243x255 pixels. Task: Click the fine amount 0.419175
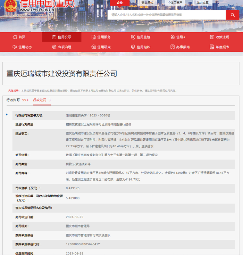[x=73, y=188]
